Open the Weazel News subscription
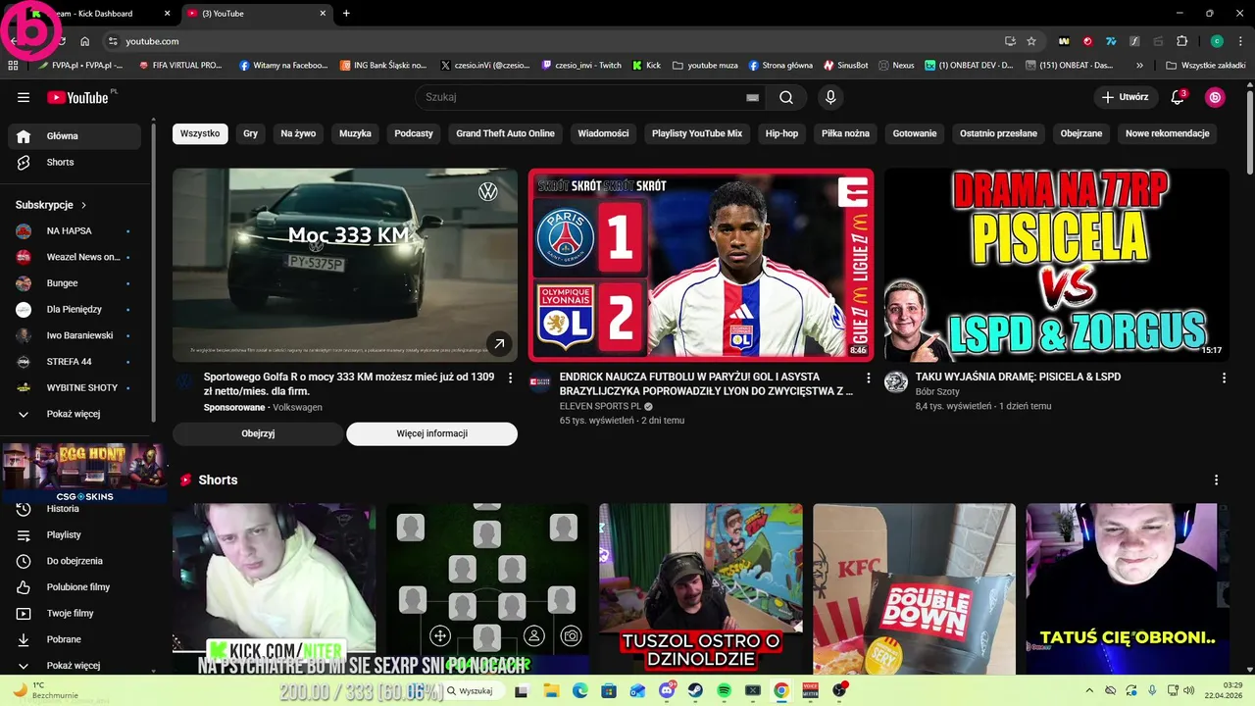The width and height of the screenshot is (1255, 706). coord(75,257)
